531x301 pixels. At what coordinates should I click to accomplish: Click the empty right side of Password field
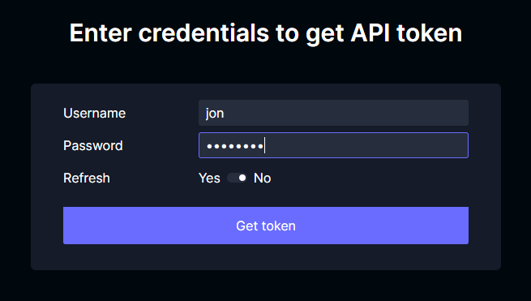click(x=373, y=145)
